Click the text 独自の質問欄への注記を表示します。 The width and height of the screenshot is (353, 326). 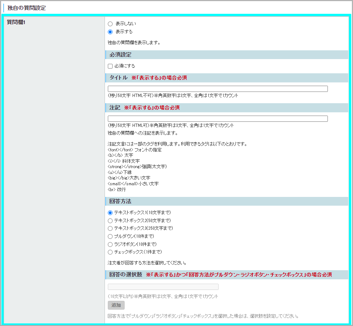(x=143, y=133)
